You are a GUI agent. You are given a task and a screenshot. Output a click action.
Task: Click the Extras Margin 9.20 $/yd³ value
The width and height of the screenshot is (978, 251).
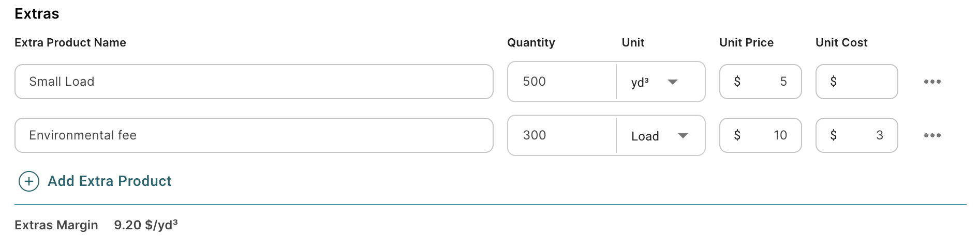146,225
